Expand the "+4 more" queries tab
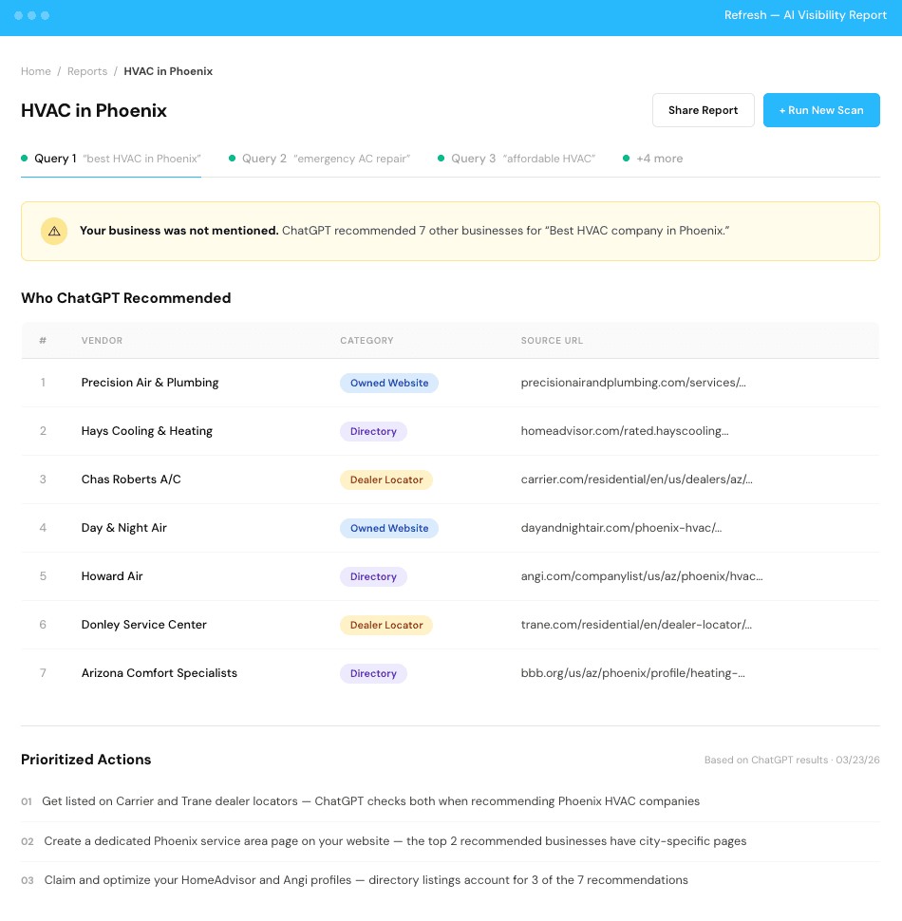This screenshot has width=902, height=921. coord(653,159)
